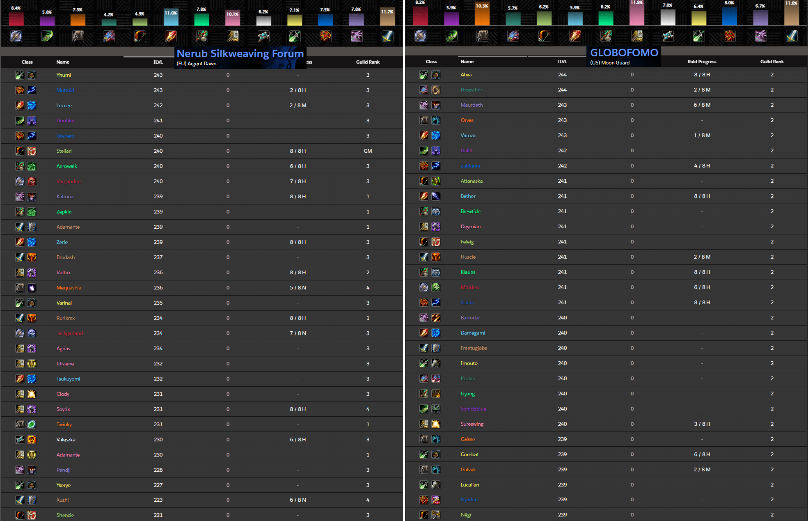Click the Mage class icon in GLOBOFOMO panel

coord(575,36)
